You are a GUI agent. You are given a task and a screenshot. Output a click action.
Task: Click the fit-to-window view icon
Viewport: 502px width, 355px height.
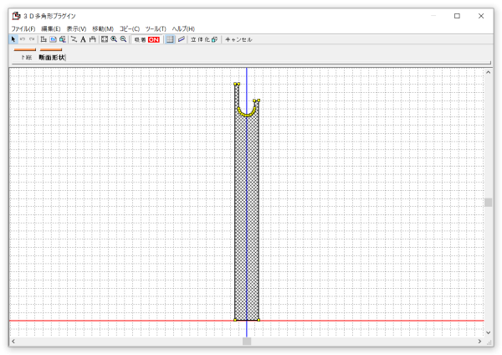pos(104,39)
